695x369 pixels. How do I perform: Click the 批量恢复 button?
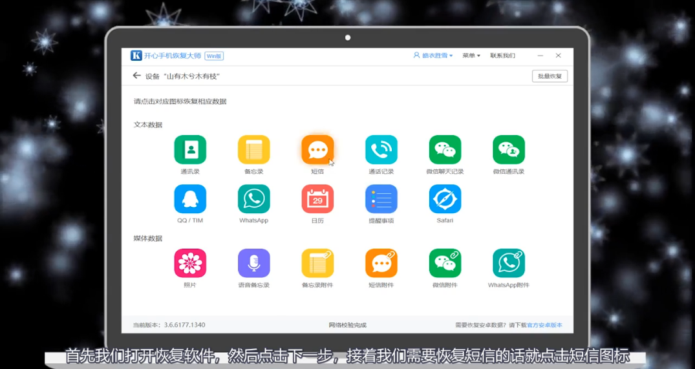click(550, 76)
